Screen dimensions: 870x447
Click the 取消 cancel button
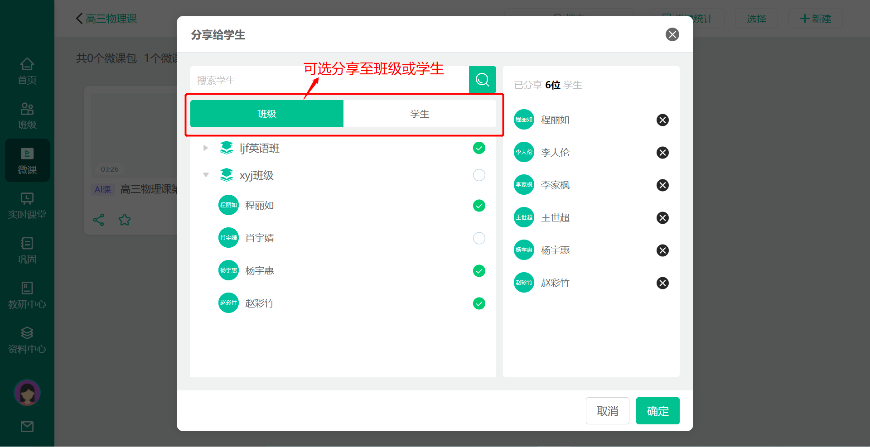point(607,411)
